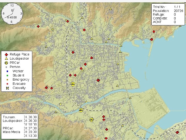Screen dimensions: 186x140
Task: Select the PRCar marker on the river bridge
Action: tap(81, 110)
